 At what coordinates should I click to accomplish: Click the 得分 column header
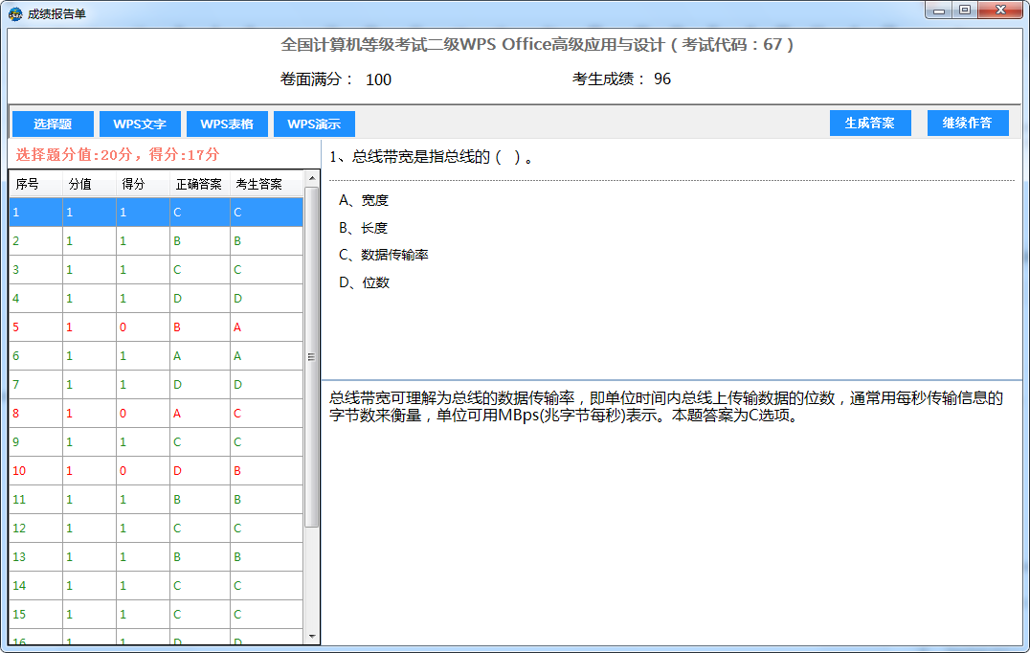144,184
